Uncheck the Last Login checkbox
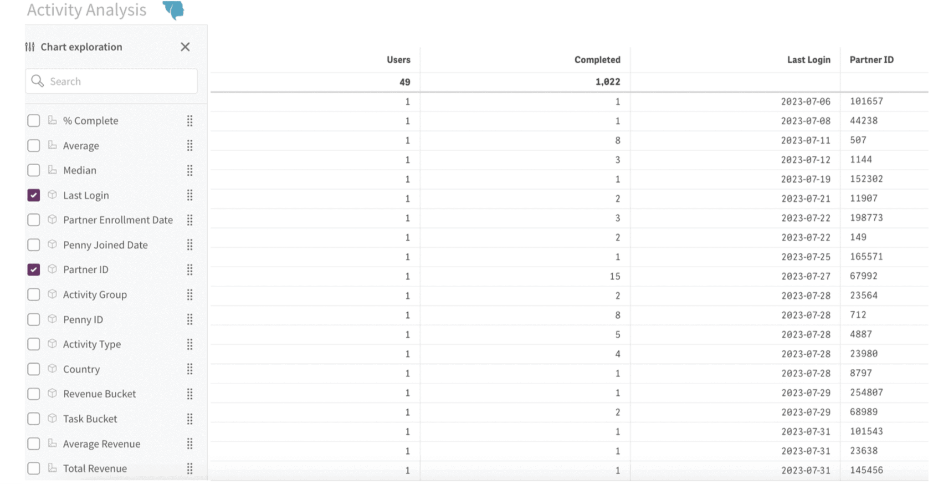The image size is (933, 484). (x=34, y=195)
